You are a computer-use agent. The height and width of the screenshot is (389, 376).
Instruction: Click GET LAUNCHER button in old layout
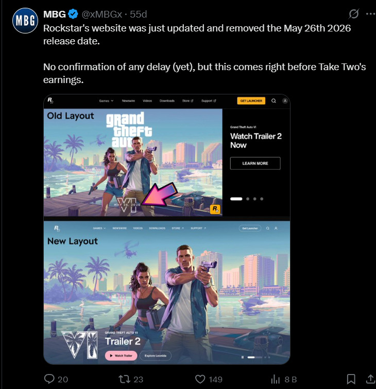(251, 101)
